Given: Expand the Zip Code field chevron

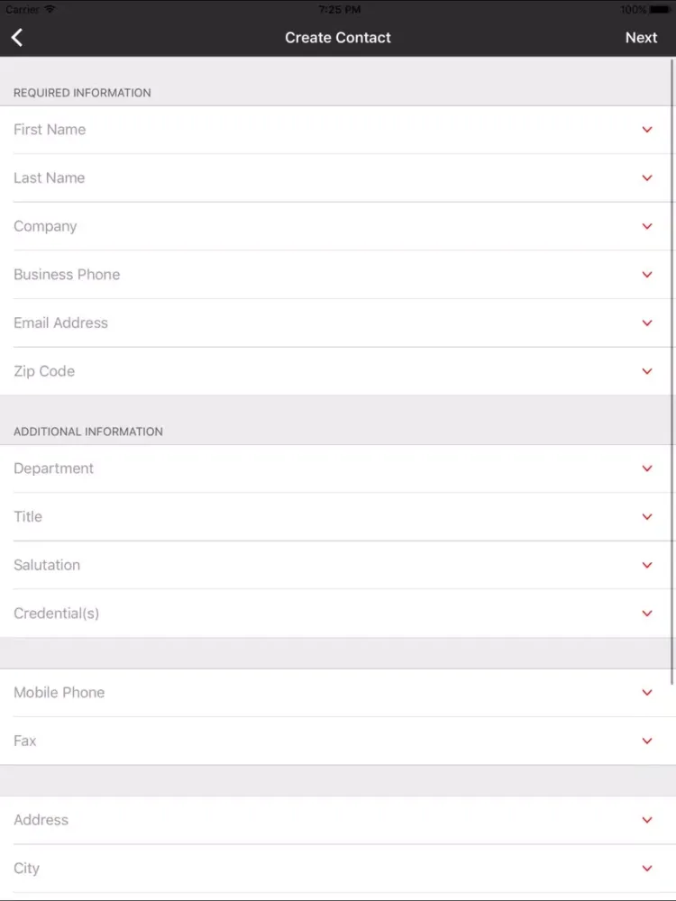Looking at the screenshot, I should pos(646,370).
